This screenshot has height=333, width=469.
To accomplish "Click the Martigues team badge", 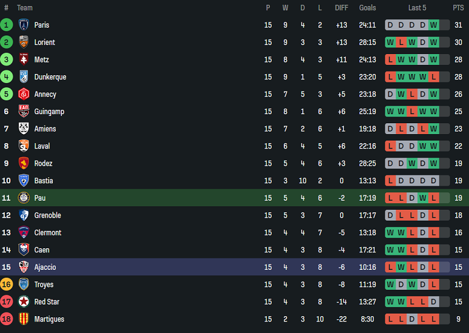I will pos(23,319).
